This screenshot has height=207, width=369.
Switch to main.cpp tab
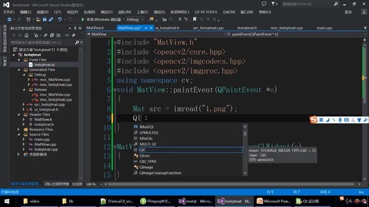[324, 28]
